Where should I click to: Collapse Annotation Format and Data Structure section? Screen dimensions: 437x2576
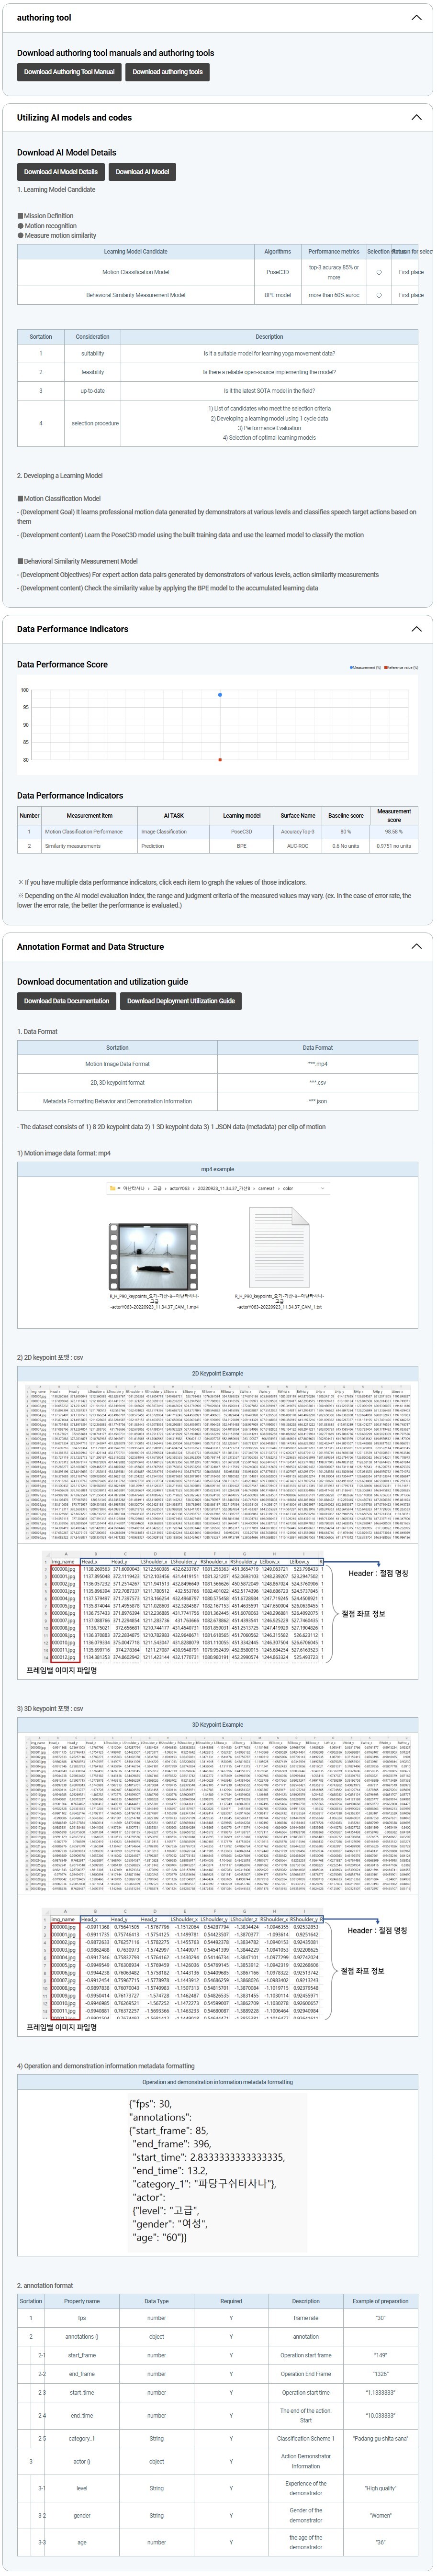point(417,946)
